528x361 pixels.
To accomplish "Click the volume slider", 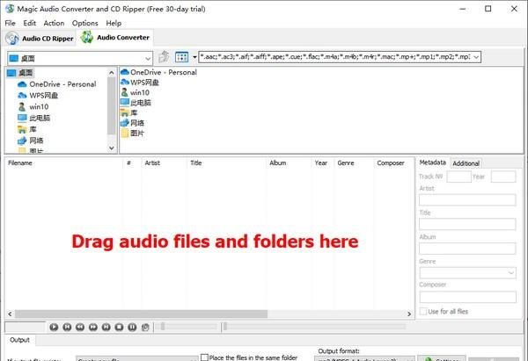I will 187,327.
